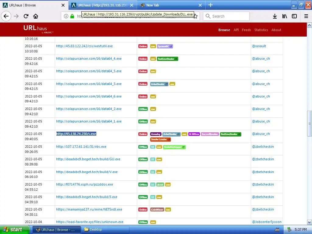
Task: Click the vertical scrollbar thumb
Action: [x=310, y=123]
